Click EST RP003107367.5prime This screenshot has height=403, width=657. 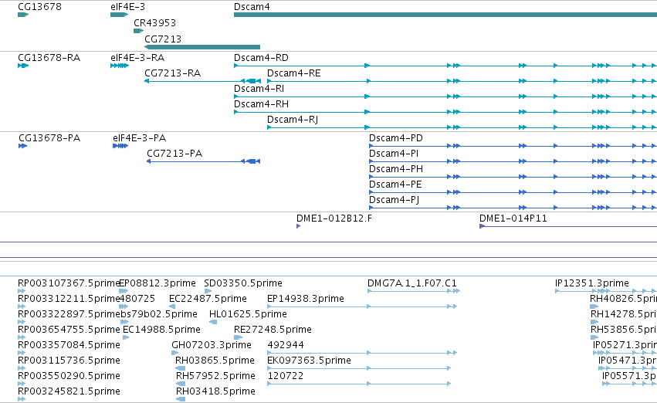69,283
